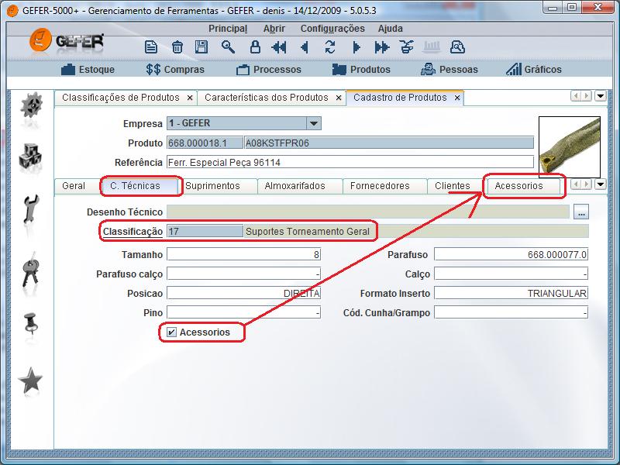Click the padlock lock toolbar icon
The image size is (620, 465).
coord(255,47)
